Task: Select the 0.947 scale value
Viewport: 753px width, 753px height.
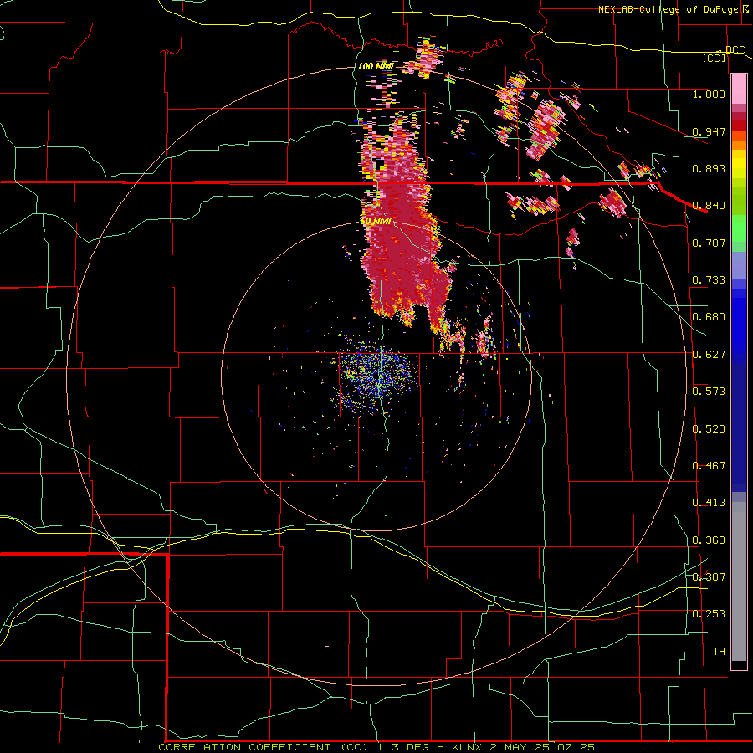Action: tap(709, 131)
